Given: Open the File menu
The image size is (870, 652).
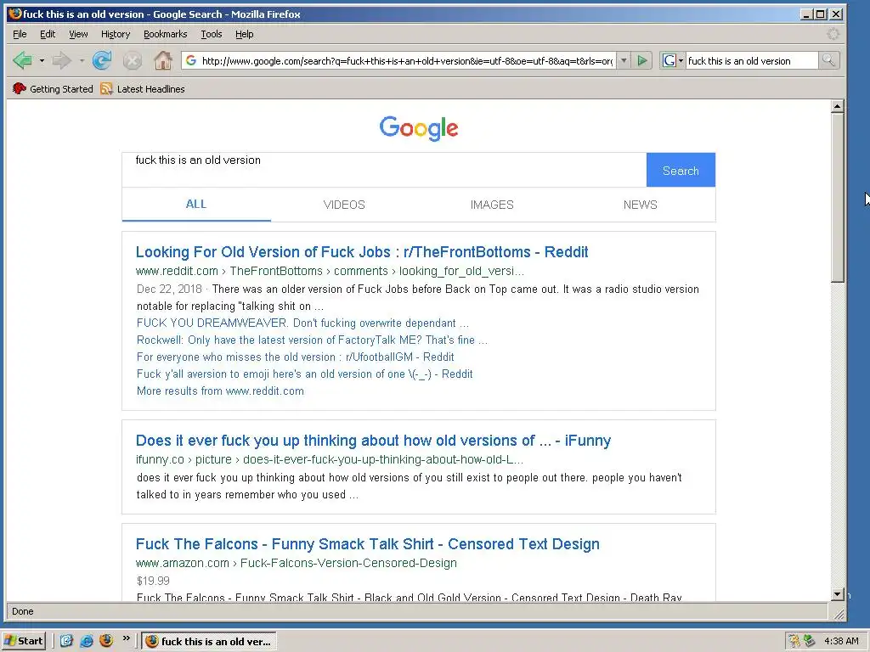Looking at the screenshot, I should click(x=20, y=34).
